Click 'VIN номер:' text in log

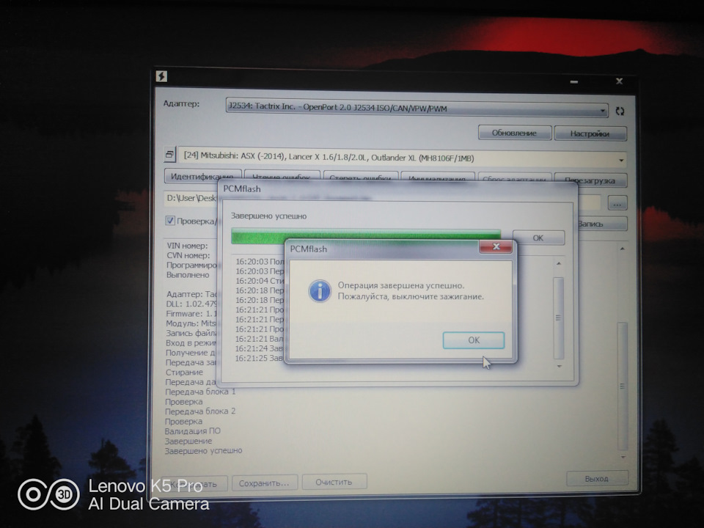[187, 246]
